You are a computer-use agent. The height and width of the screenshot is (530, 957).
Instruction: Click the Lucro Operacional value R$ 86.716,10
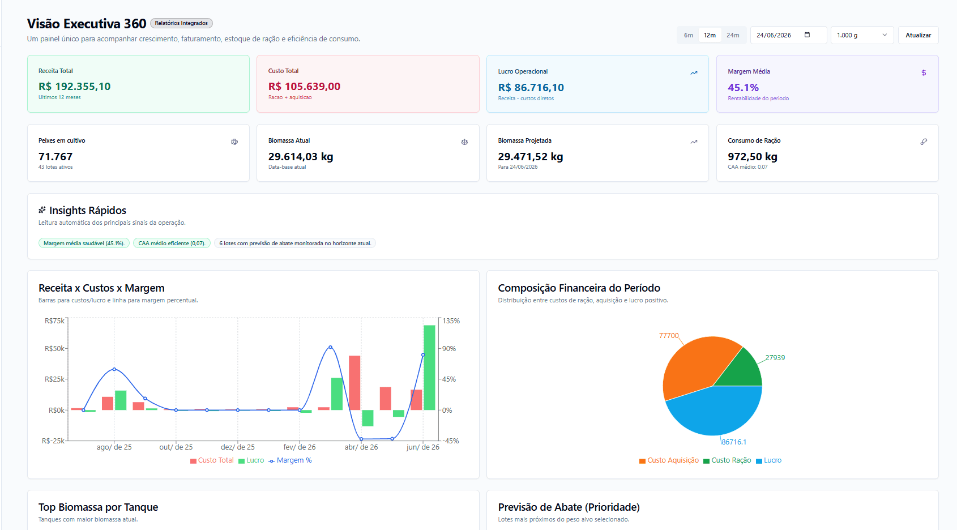tap(531, 88)
